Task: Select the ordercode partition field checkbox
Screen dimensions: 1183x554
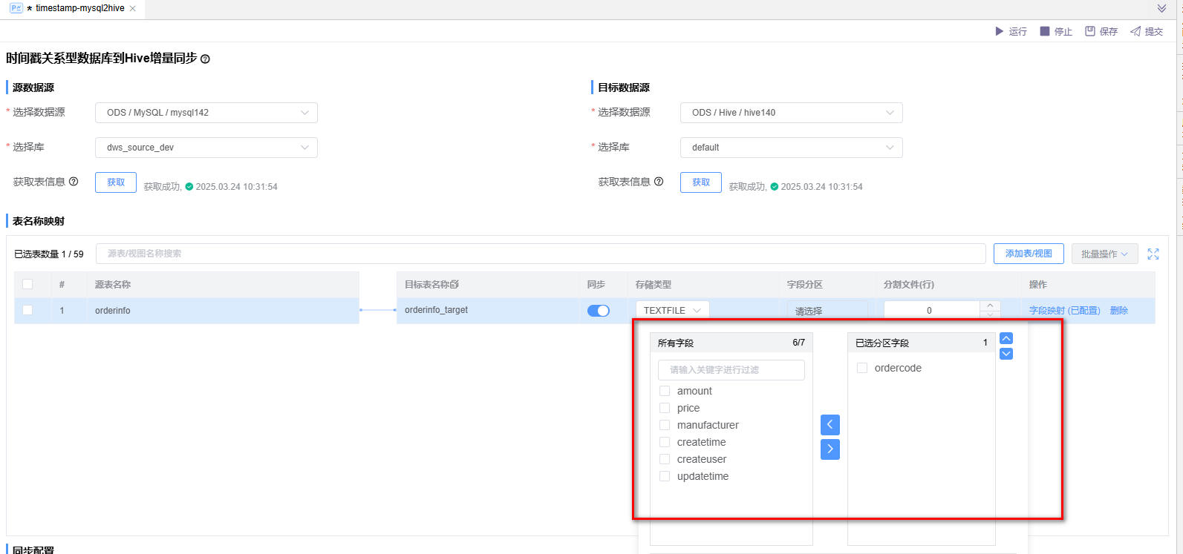Action: (862, 368)
